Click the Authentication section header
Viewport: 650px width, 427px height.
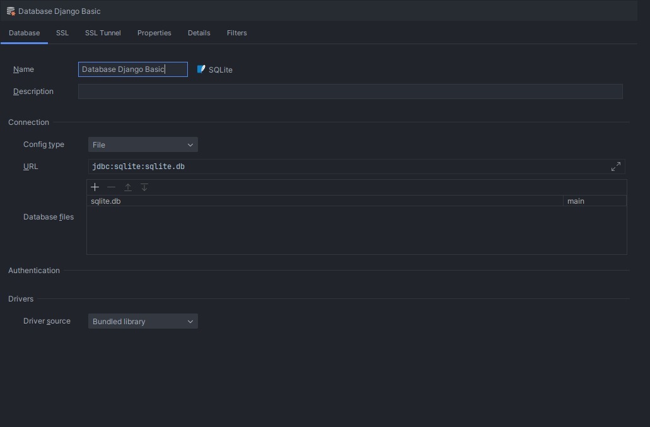point(34,271)
